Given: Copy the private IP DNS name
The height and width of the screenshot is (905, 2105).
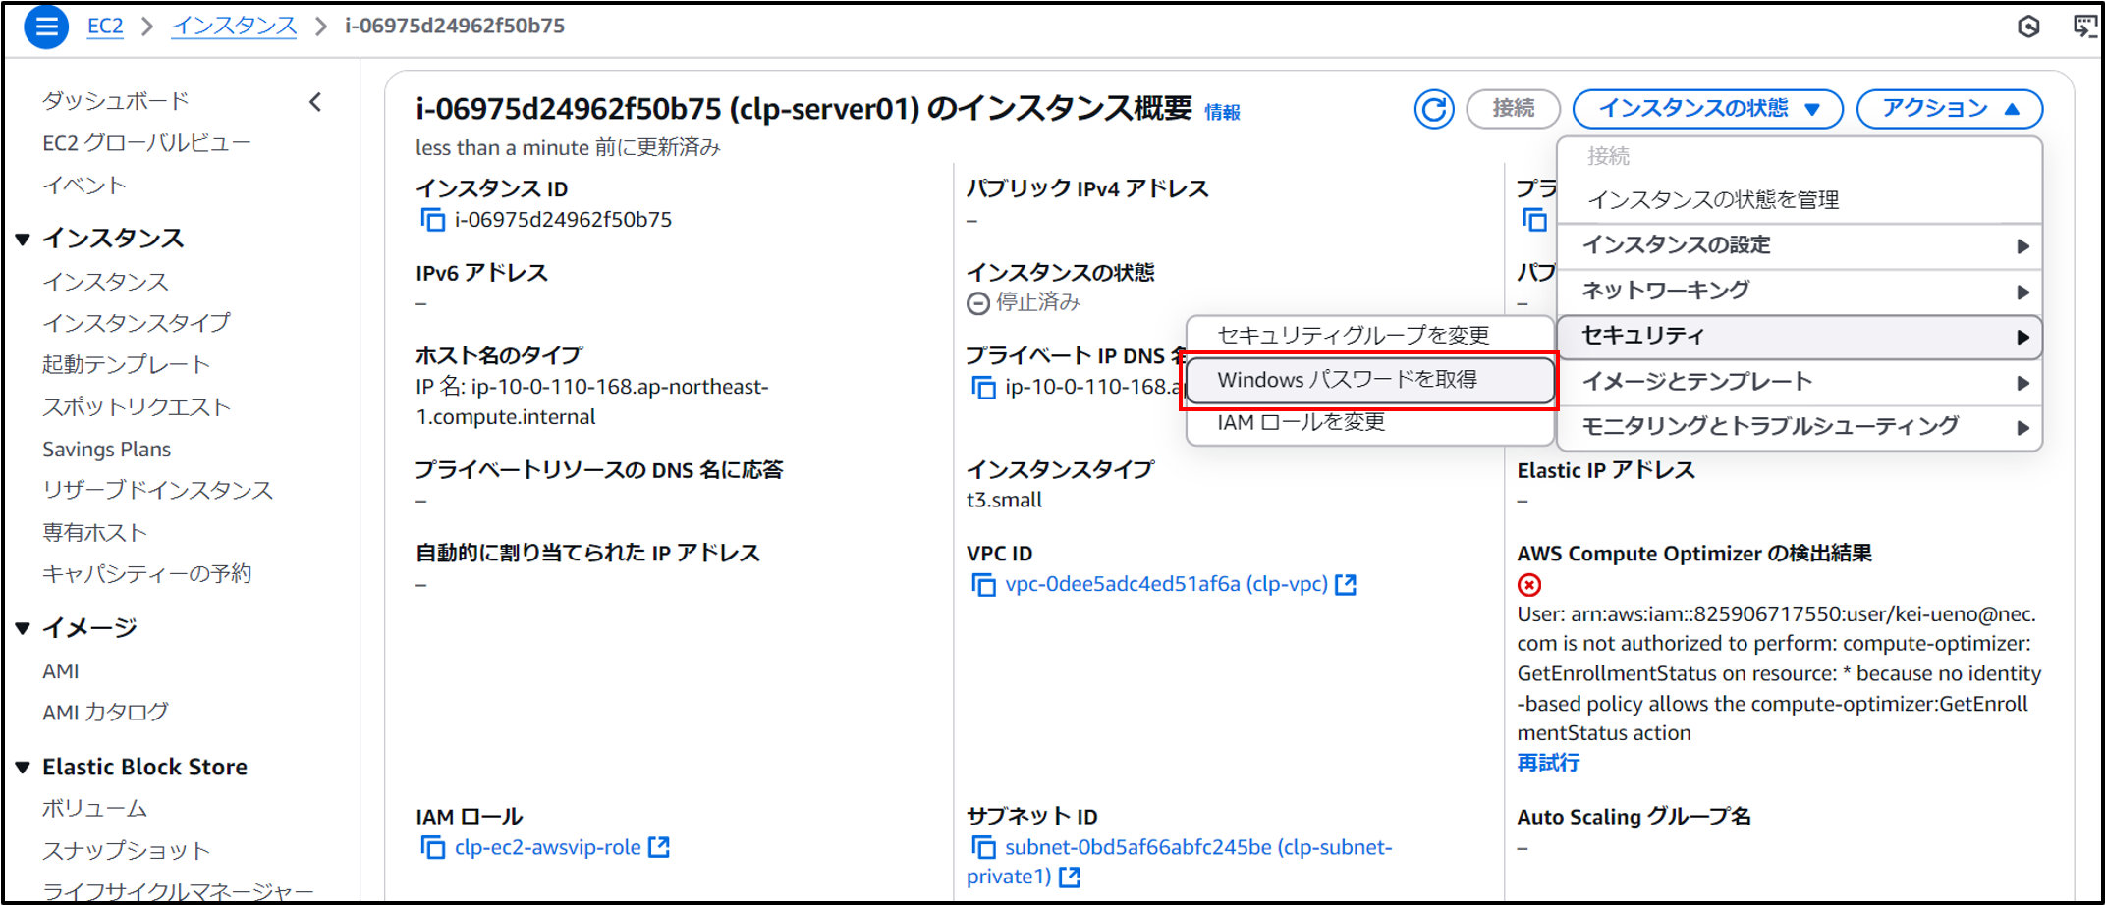Looking at the screenshot, I should point(982,388).
